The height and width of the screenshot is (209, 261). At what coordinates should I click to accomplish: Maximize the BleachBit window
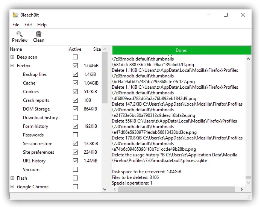(x=226, y=15)
